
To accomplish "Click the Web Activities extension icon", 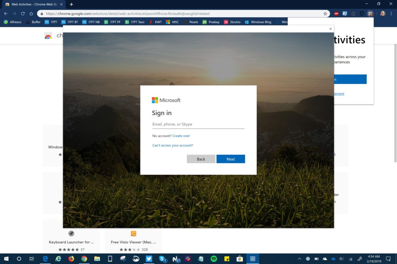I will click(x=371, y=13).
